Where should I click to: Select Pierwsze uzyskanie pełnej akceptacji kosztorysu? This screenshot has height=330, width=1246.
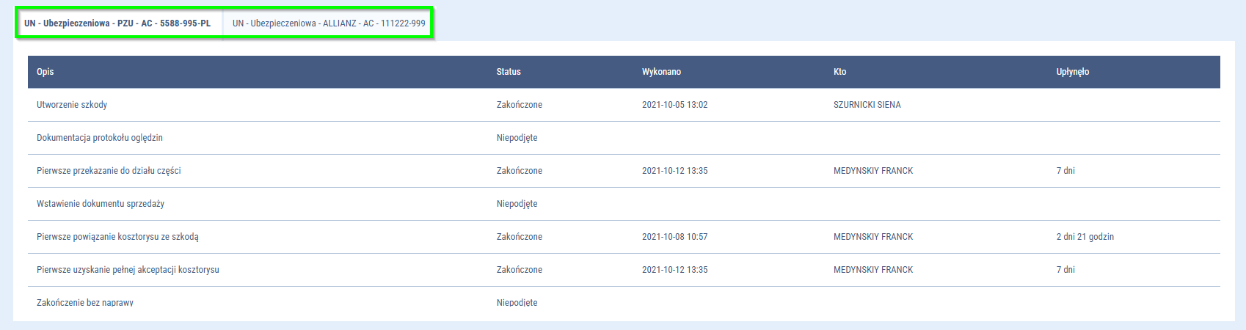pyautogui.click(x=128, y=270)
